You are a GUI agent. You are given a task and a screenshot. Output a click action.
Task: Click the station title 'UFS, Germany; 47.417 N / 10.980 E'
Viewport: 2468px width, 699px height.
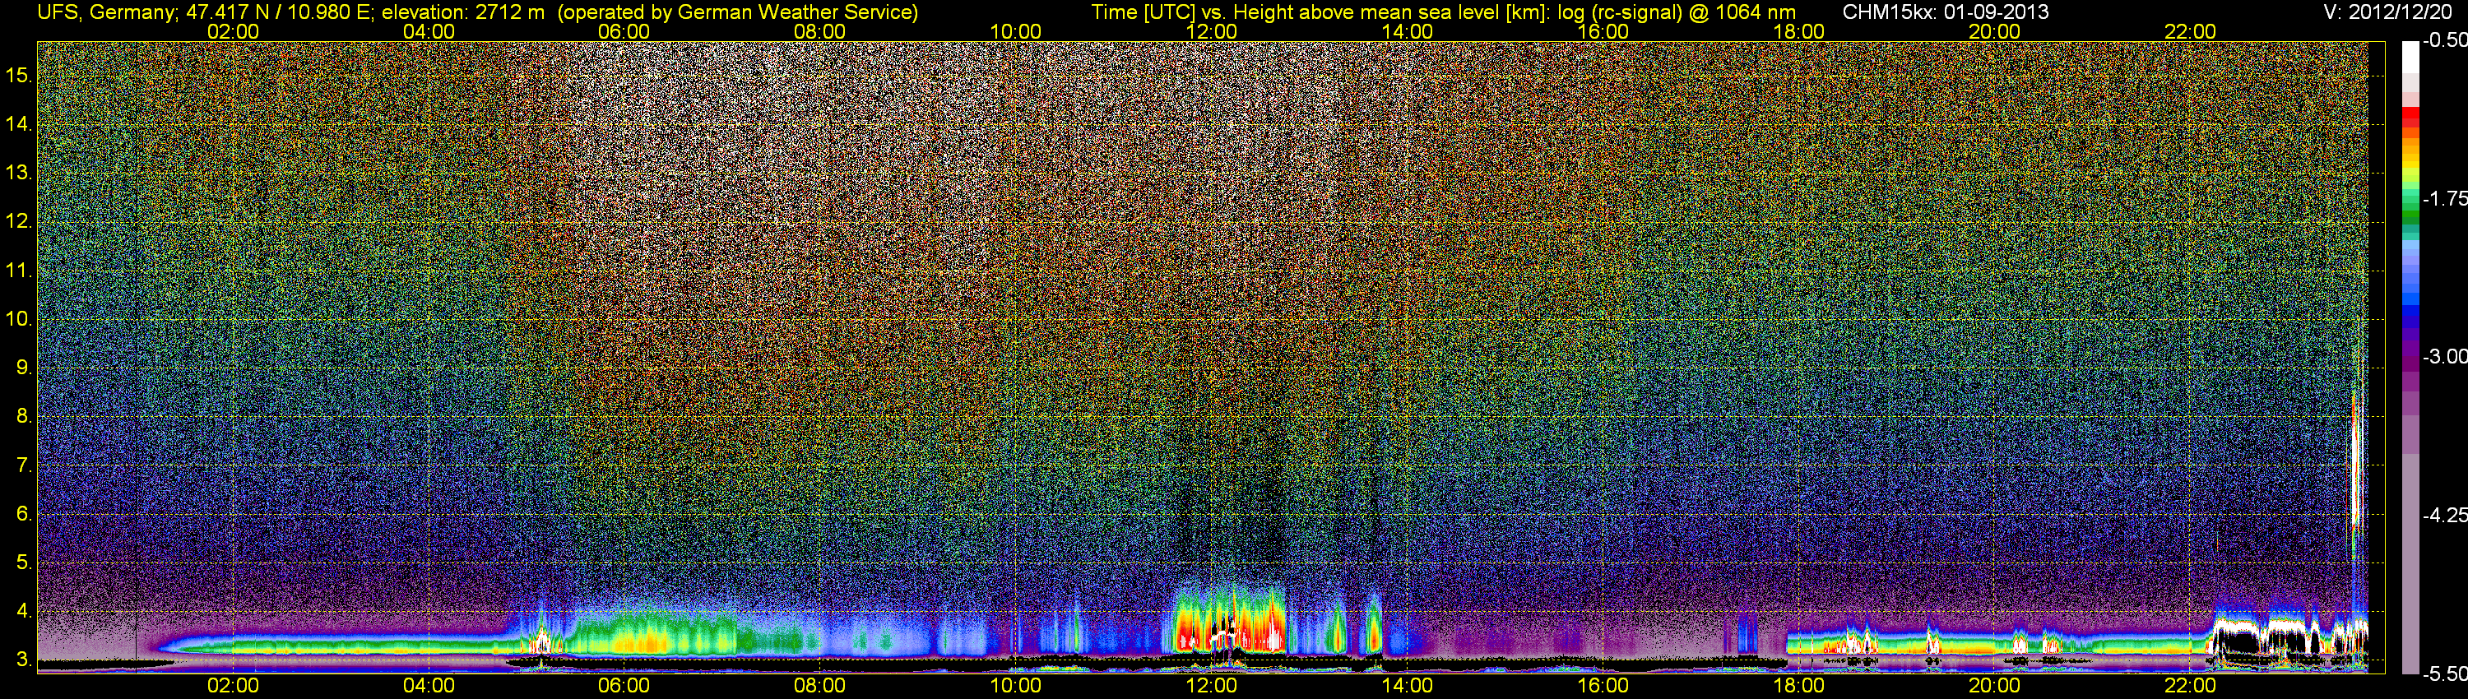204,12
